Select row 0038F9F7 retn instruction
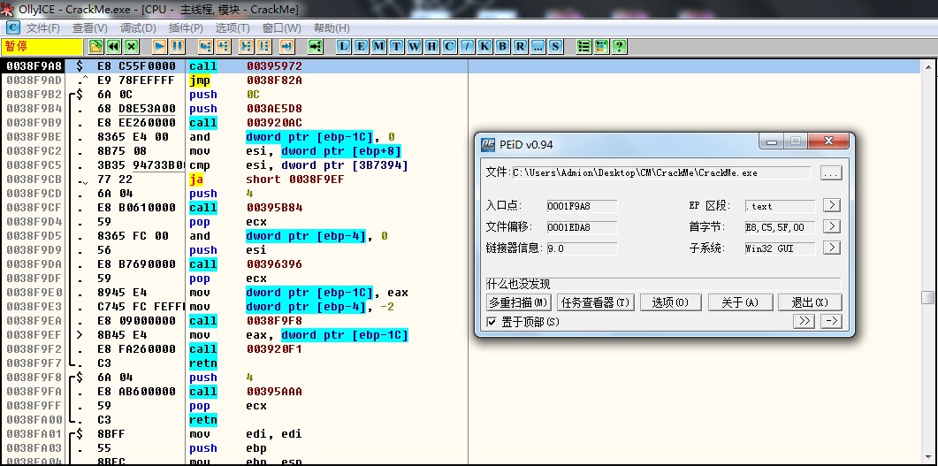 pyautogui.click(x=461, y=363)
